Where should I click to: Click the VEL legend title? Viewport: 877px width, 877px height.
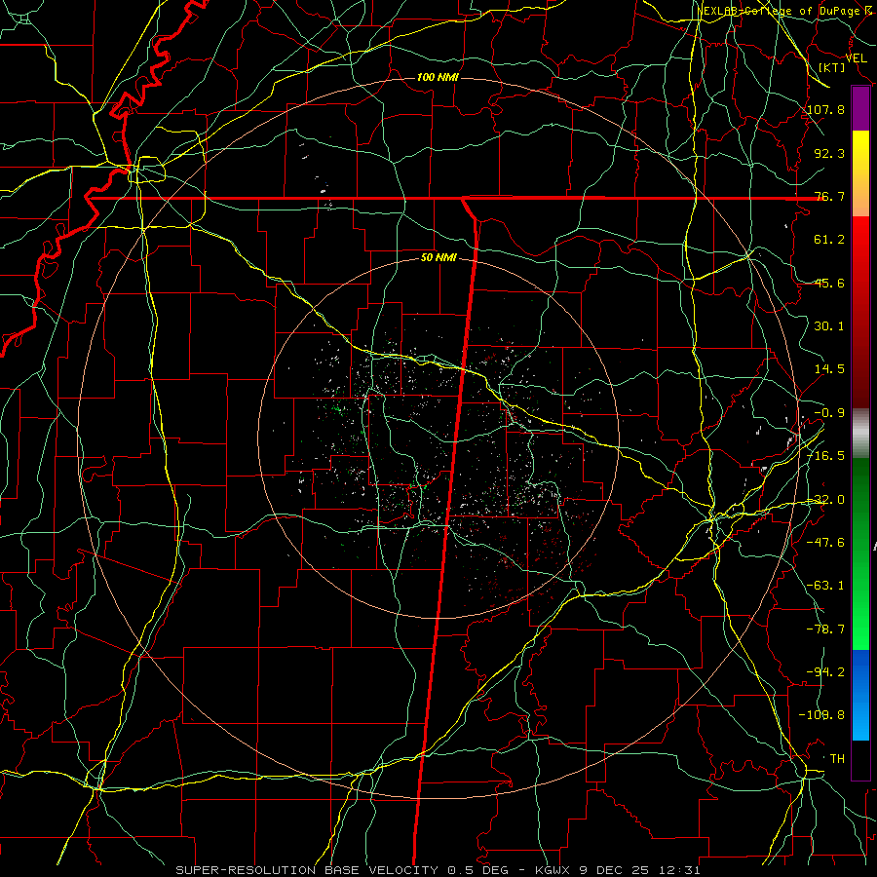pos(856,58)
